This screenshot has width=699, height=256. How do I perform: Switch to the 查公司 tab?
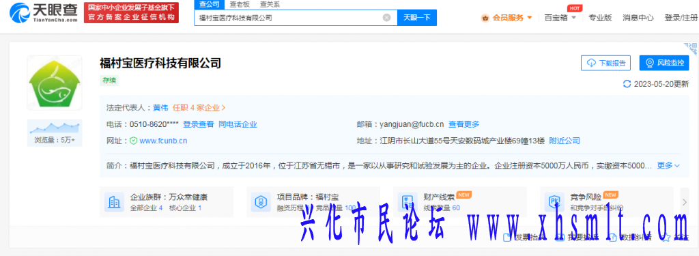click(208, 5)
